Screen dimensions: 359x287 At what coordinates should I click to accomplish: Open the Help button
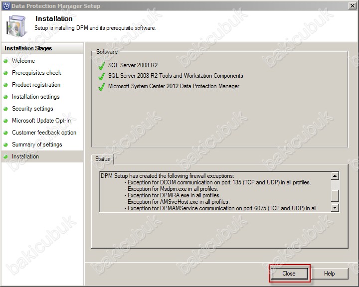pos(329,274)
